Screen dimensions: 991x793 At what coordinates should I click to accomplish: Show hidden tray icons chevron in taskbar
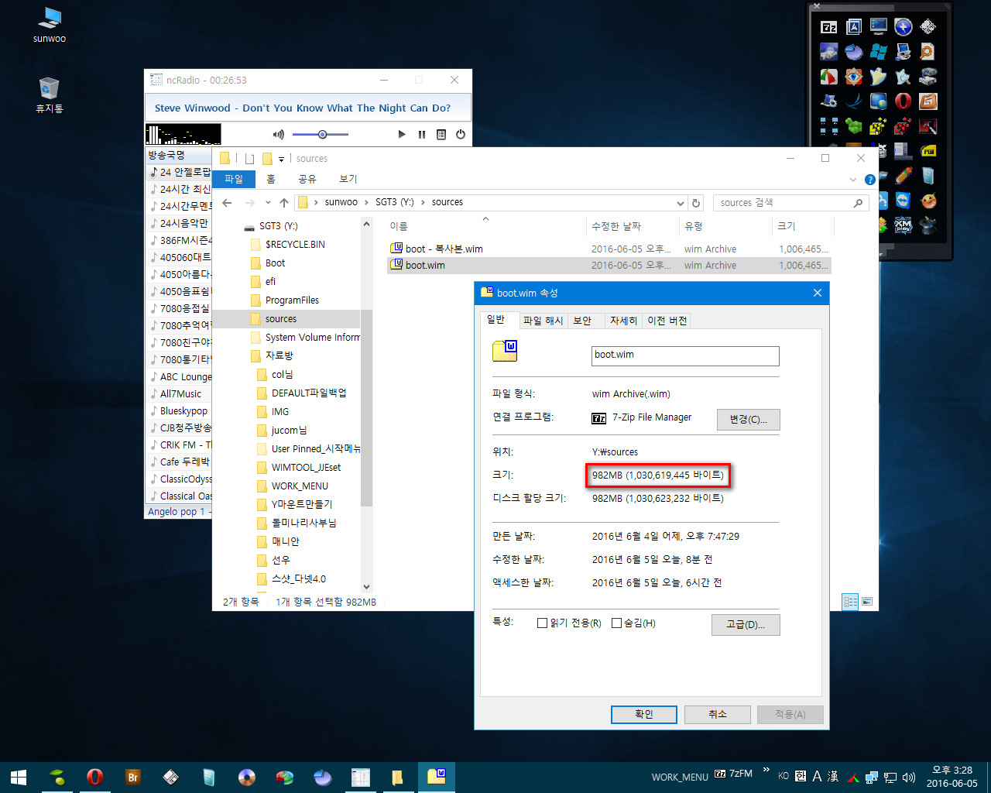766,771
